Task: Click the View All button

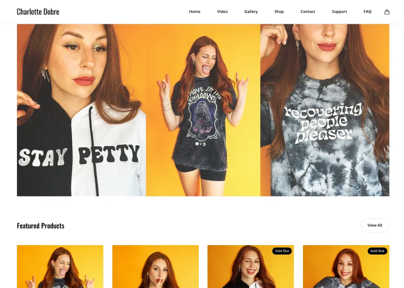Action: click(x=375, y=225)
